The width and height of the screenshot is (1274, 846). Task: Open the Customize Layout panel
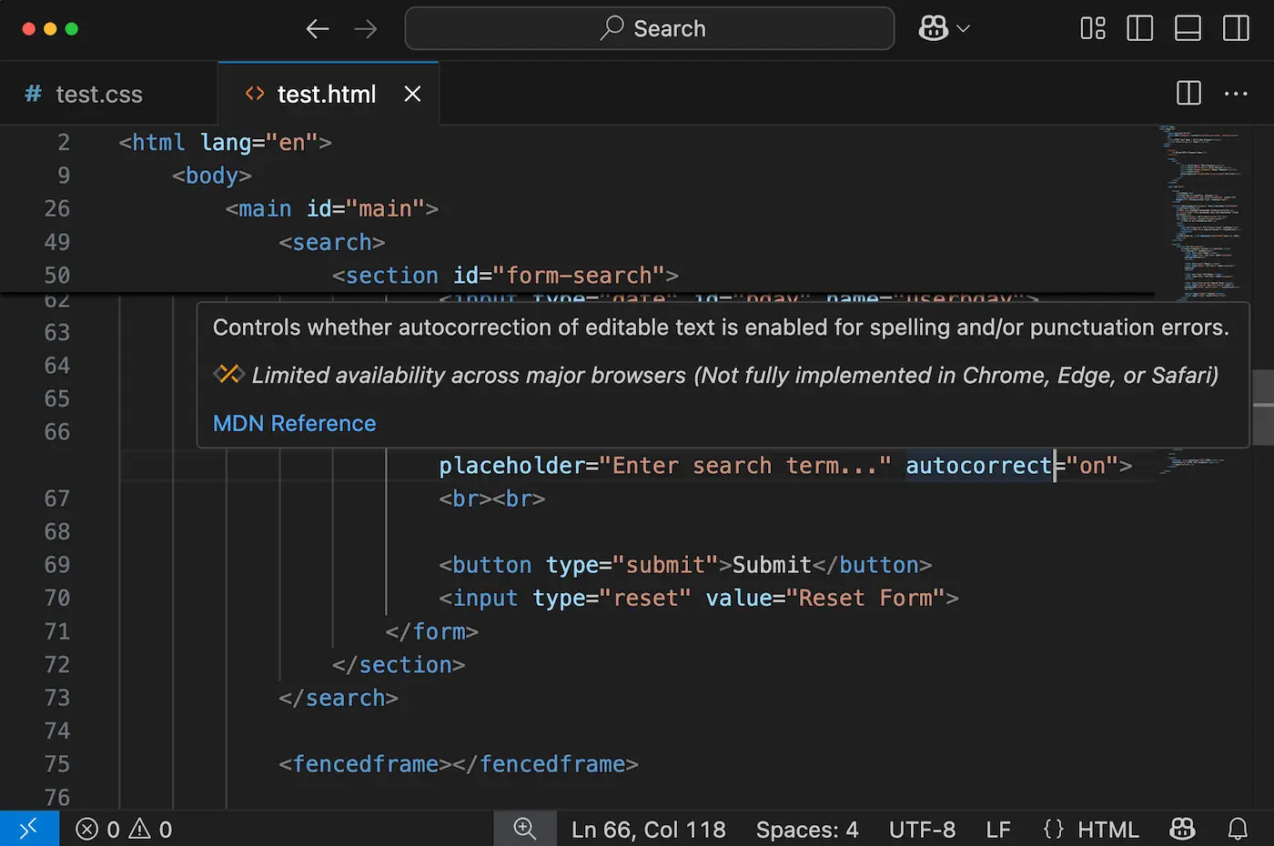tap(1092, 28)
